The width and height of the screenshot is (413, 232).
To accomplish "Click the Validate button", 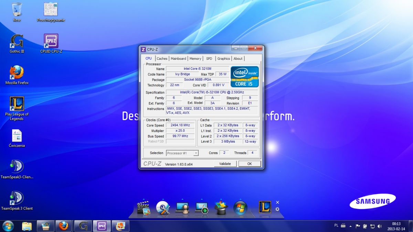I will coord(225,164).
